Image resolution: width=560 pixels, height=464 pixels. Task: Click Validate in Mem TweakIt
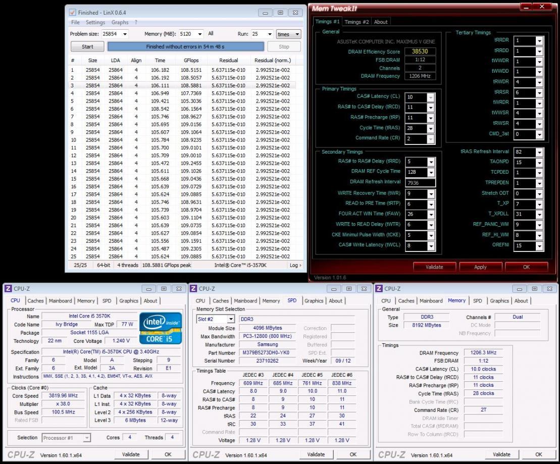434,267
